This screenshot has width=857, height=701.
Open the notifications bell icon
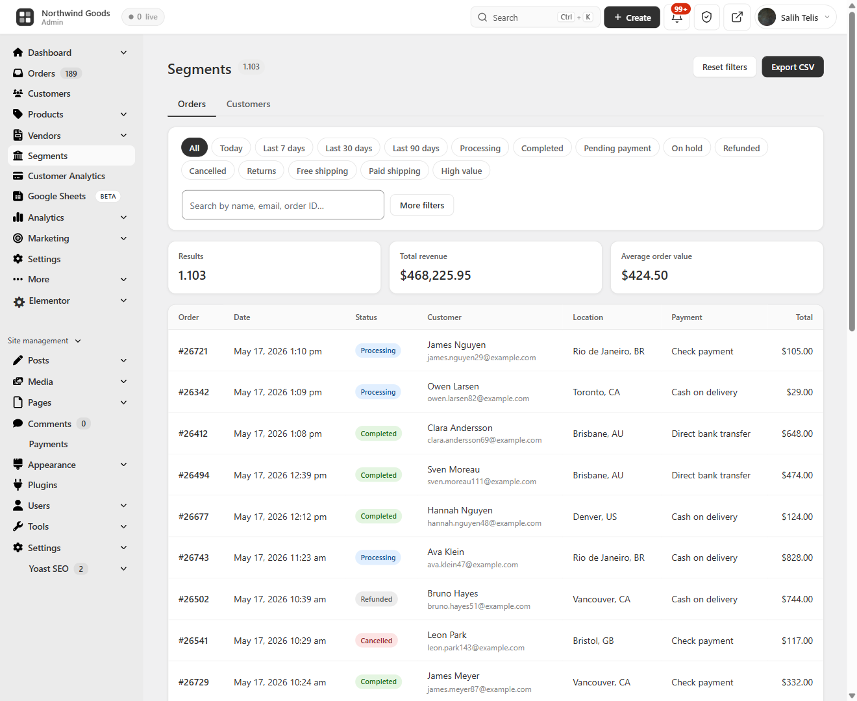click(677, 17)
